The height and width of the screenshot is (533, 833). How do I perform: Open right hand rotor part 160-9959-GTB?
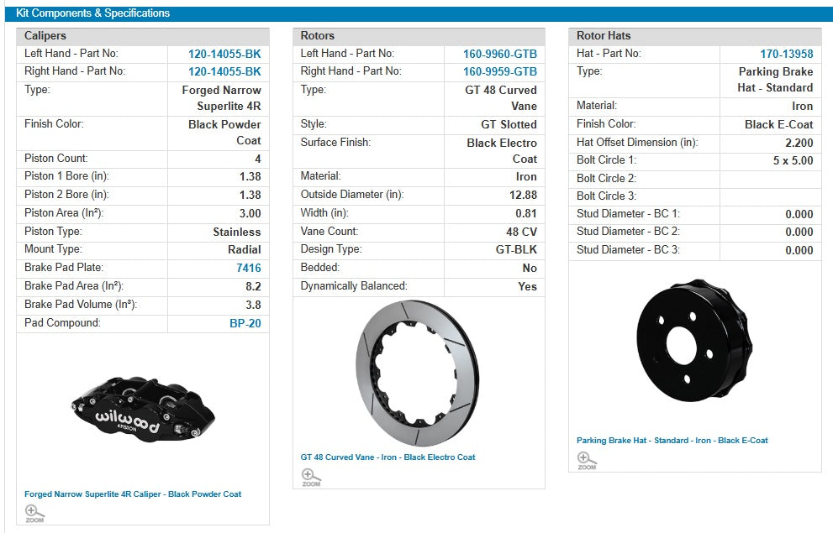(x=499, y=71)
